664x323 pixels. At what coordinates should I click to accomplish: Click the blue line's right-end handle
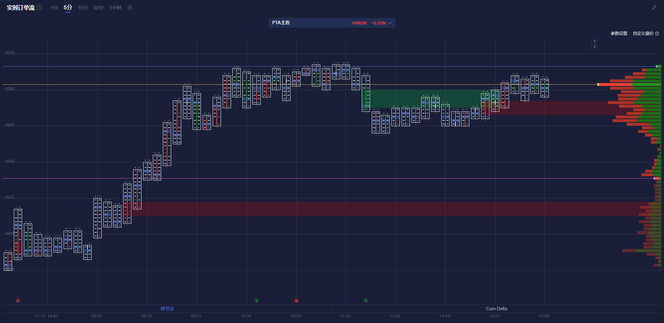pos(657,66)
